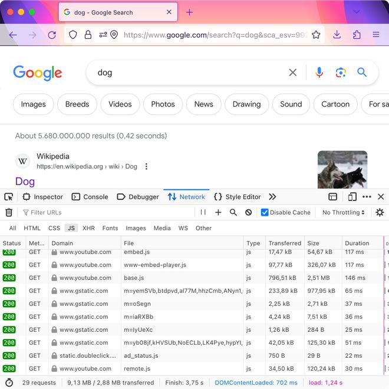Toggle Disable Cache checkbox
The height and width of the screenshot is (389, 389).
(265, 212)
